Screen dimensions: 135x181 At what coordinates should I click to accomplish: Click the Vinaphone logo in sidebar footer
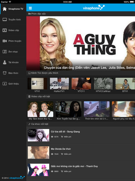[x=17, y=178]
